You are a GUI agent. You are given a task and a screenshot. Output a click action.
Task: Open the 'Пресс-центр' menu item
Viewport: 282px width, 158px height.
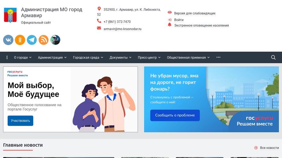(x=149, y=58)
